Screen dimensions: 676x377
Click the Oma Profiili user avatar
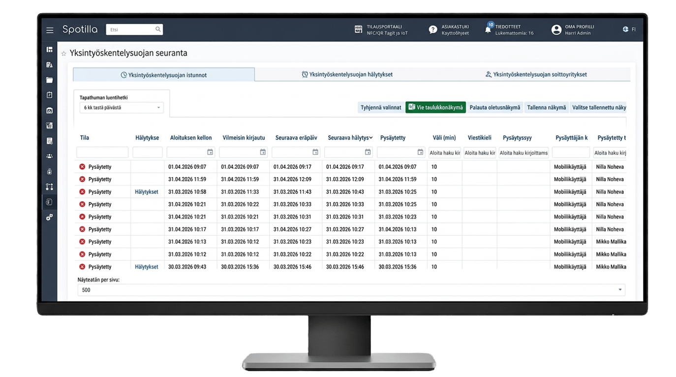556,30
